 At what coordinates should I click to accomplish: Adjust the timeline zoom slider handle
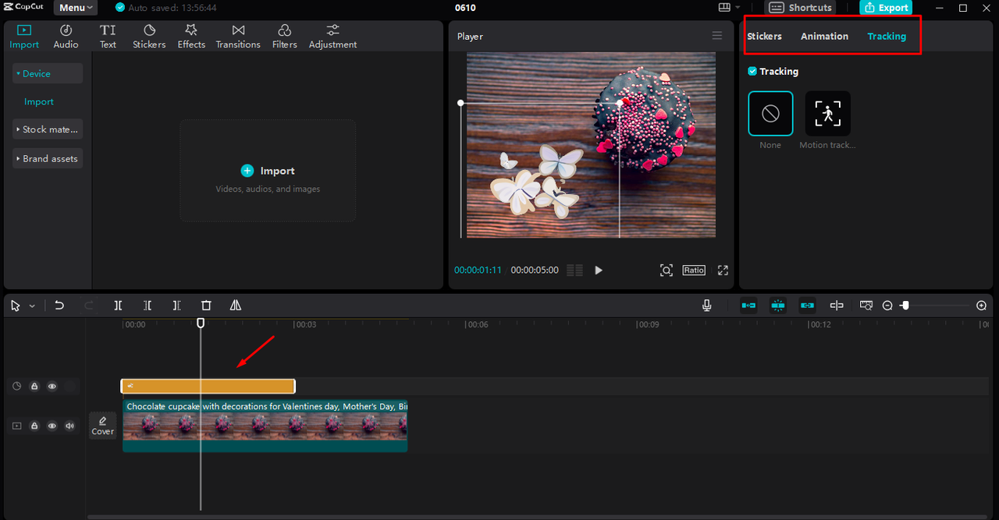pos(905,306)
